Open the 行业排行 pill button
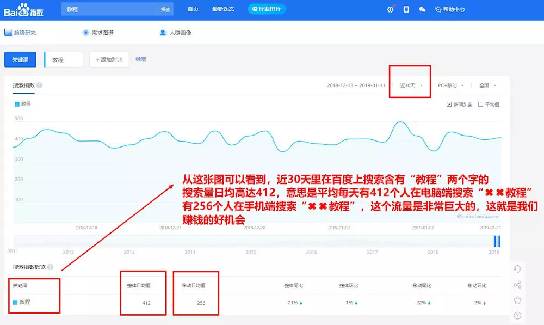The height and width of the screenshot is (325, 544). [x=267, y=9]
